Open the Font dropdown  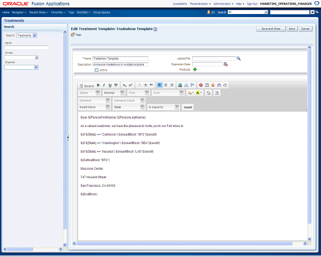147,93
